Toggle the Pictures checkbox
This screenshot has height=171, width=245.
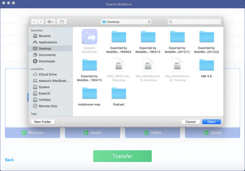click(24, 133)
